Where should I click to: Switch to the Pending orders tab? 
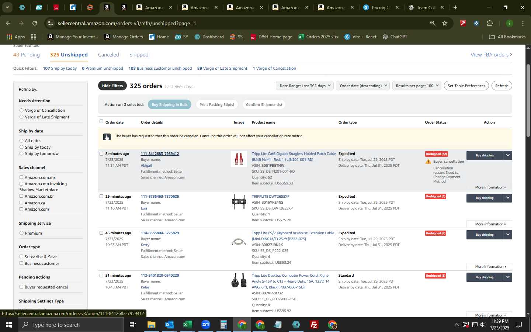(27, 55)
